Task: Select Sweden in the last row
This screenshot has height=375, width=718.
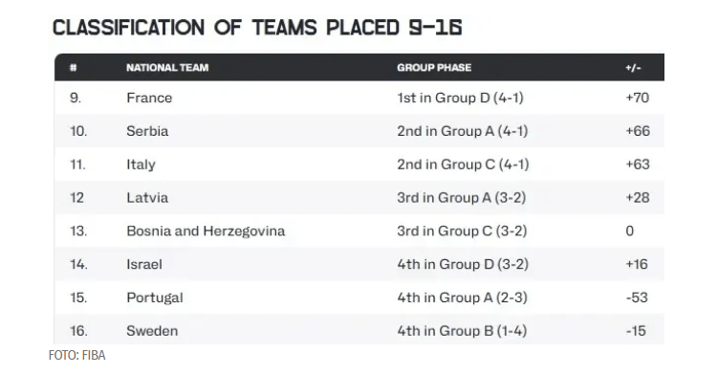Action: coord(152,331)
